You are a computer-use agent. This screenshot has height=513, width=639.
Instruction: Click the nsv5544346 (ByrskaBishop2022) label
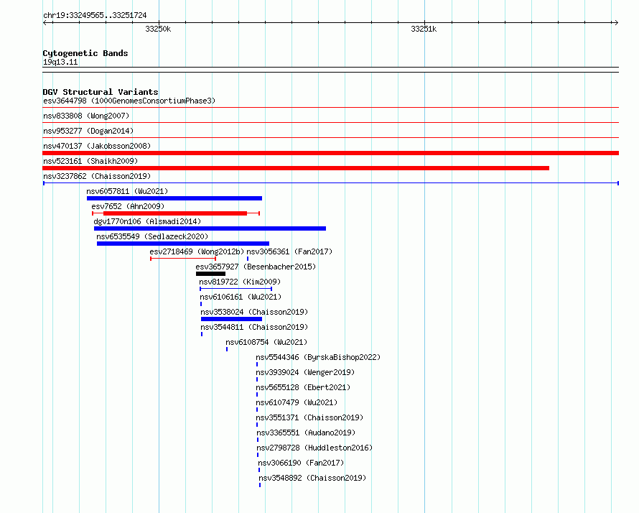(318, 357)
